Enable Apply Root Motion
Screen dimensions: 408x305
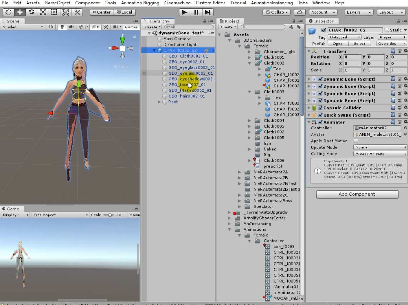[356, 141]
